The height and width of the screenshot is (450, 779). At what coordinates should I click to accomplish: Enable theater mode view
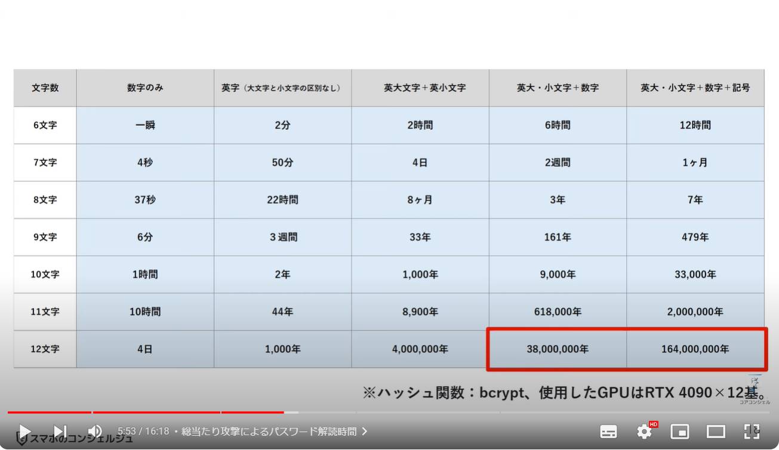point(716,432)
